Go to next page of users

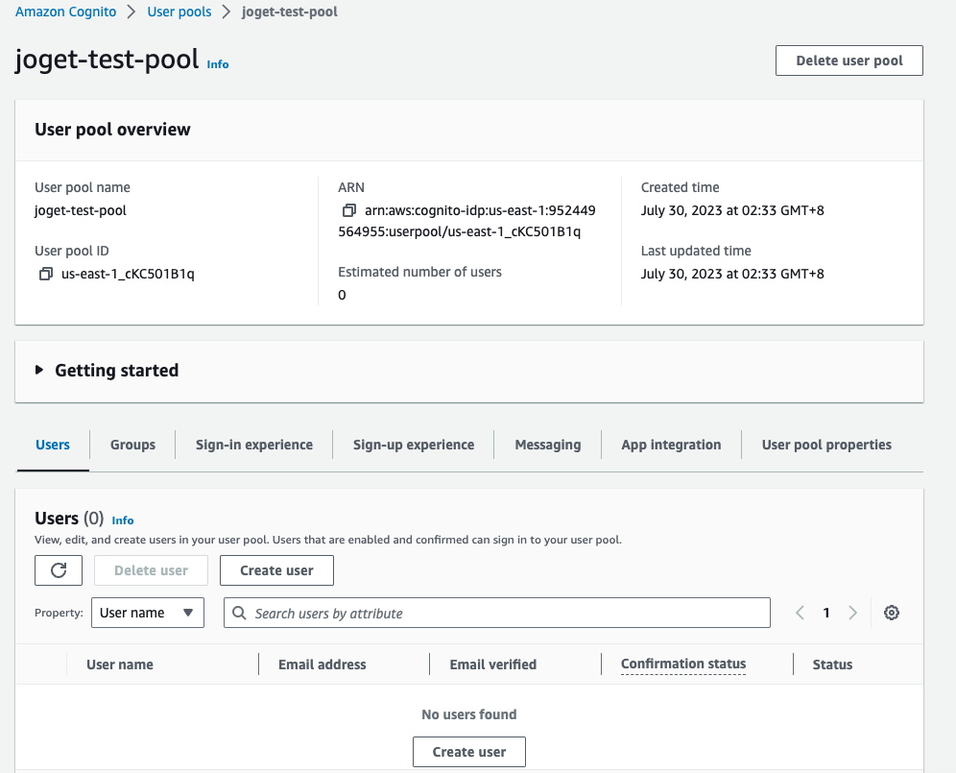(853, 613)
